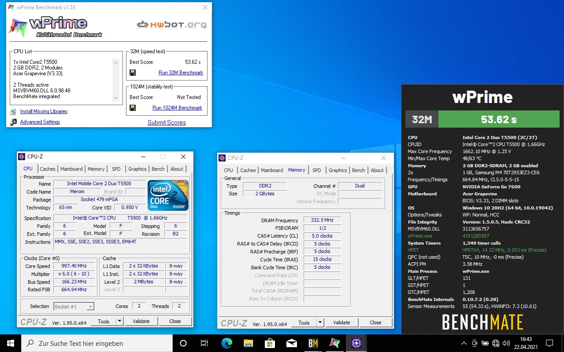
Task: Click the Intel Core 2 Duo logo in CPU-Z
Action: coord(168,195)
